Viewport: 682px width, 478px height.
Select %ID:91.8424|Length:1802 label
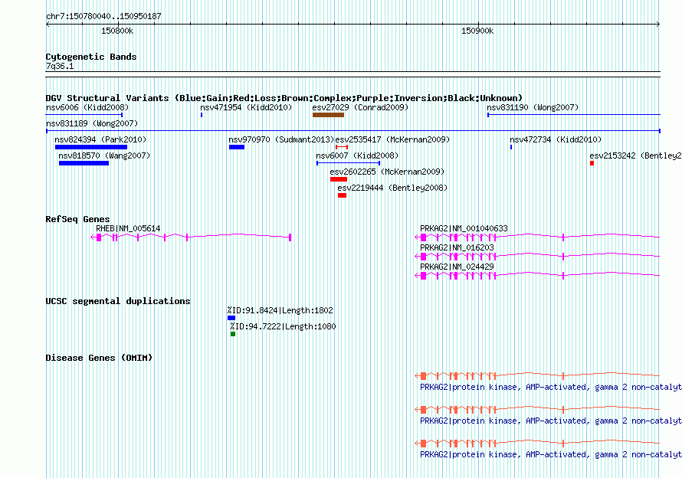pyautogui.click(x=280, y=310)
